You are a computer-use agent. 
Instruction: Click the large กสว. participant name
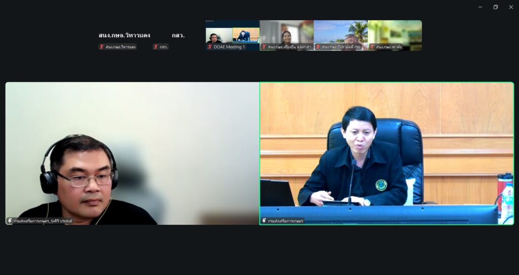click(x=178, y=35)
